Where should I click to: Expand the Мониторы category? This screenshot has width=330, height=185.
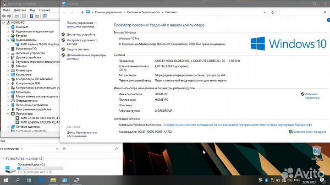[8, 92]
